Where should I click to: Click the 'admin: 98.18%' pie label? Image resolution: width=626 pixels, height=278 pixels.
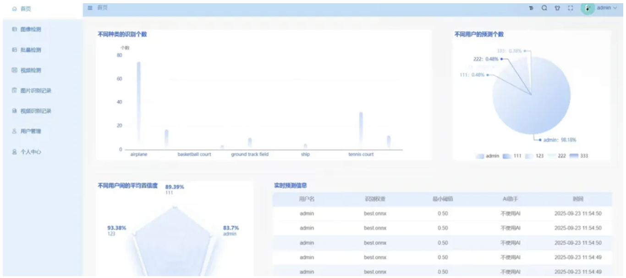(x=560, y=140)
